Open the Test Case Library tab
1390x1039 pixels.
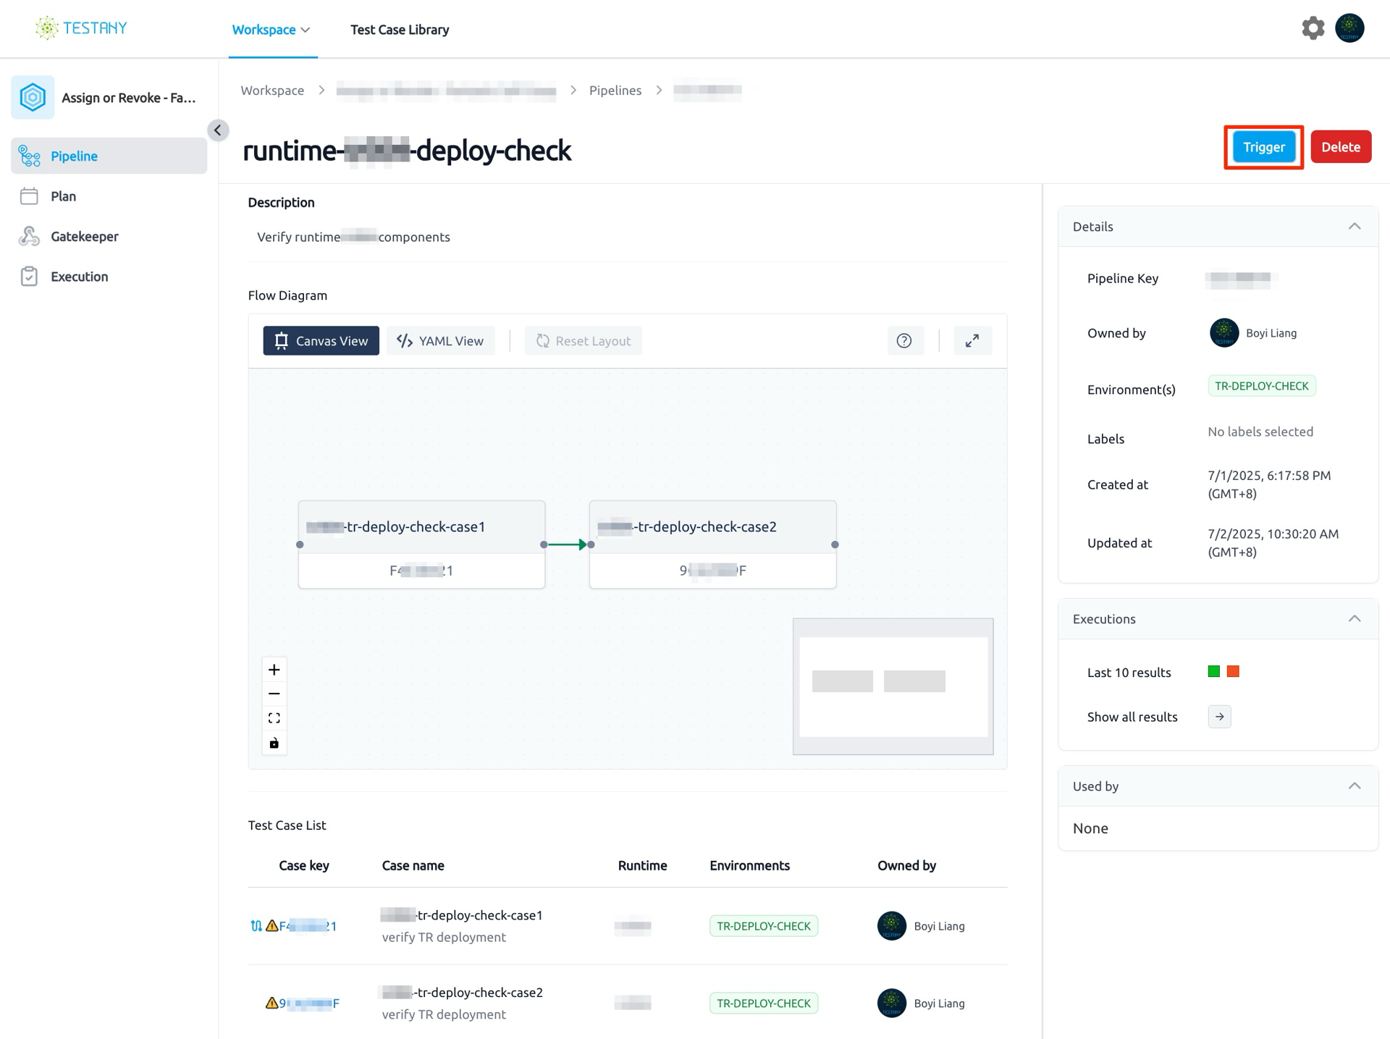coord(400,30)
